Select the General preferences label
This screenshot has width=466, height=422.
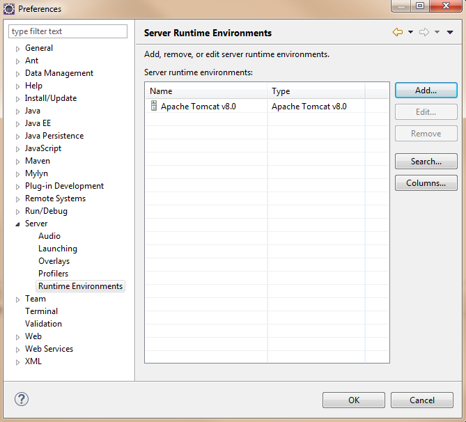click(x=39, y=48)
